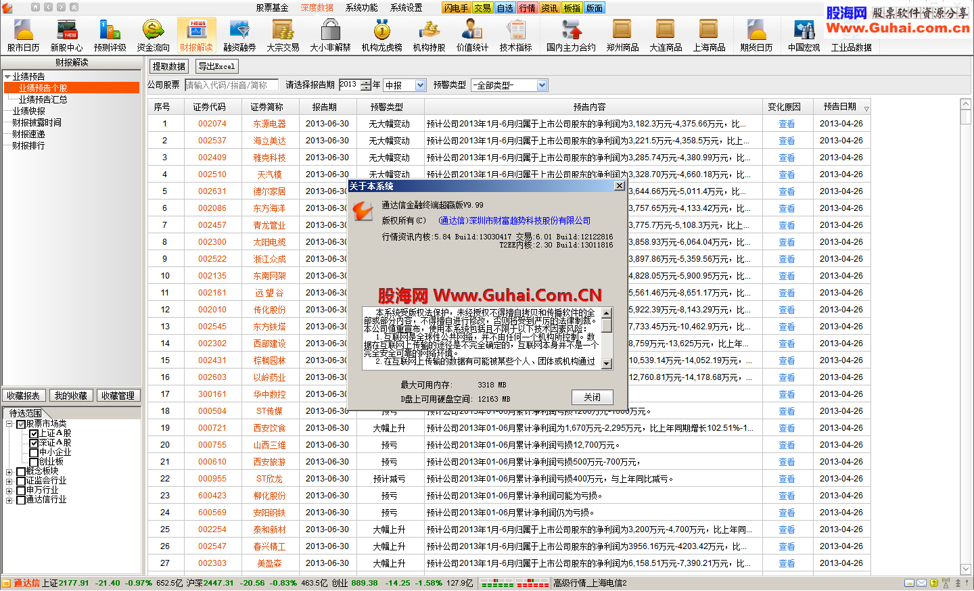Screen dimensions: 974x591
Task: Open the 股票基金 menu
Action: tap(272, 7)
